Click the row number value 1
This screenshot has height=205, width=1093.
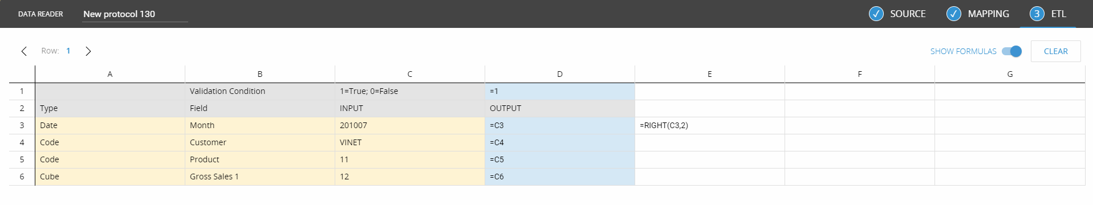[68, 51]
